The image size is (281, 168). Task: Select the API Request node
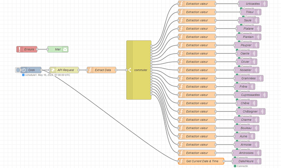(x=64, y=70)
